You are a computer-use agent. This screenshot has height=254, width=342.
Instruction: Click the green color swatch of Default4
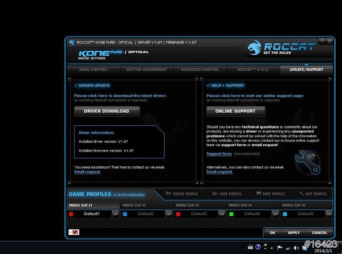pyautogui.click(x=231, y=214)
